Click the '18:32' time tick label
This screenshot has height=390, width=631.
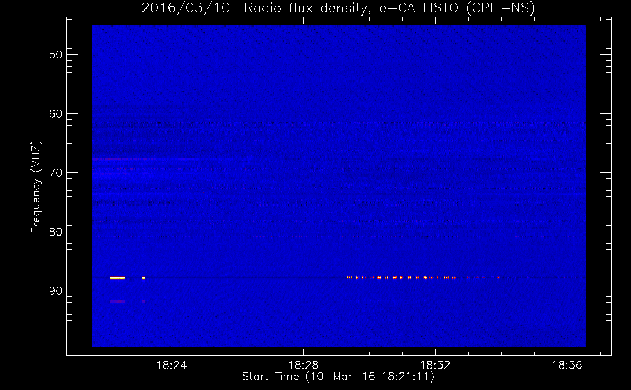click(x=435, y=365)
